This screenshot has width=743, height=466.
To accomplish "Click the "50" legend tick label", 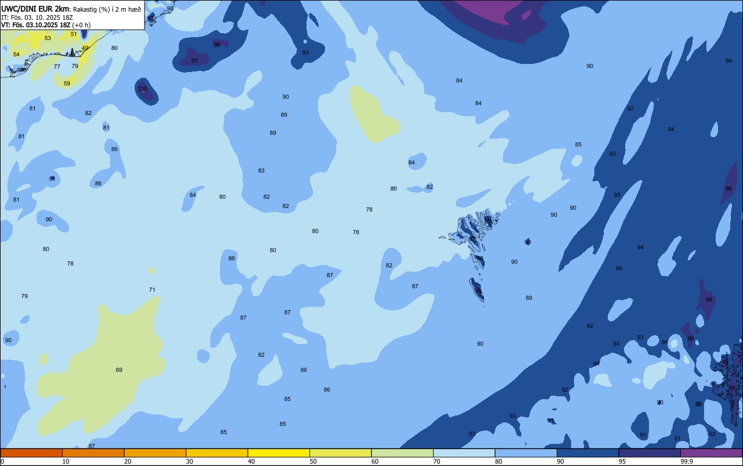I will click(x=313, y=461).
